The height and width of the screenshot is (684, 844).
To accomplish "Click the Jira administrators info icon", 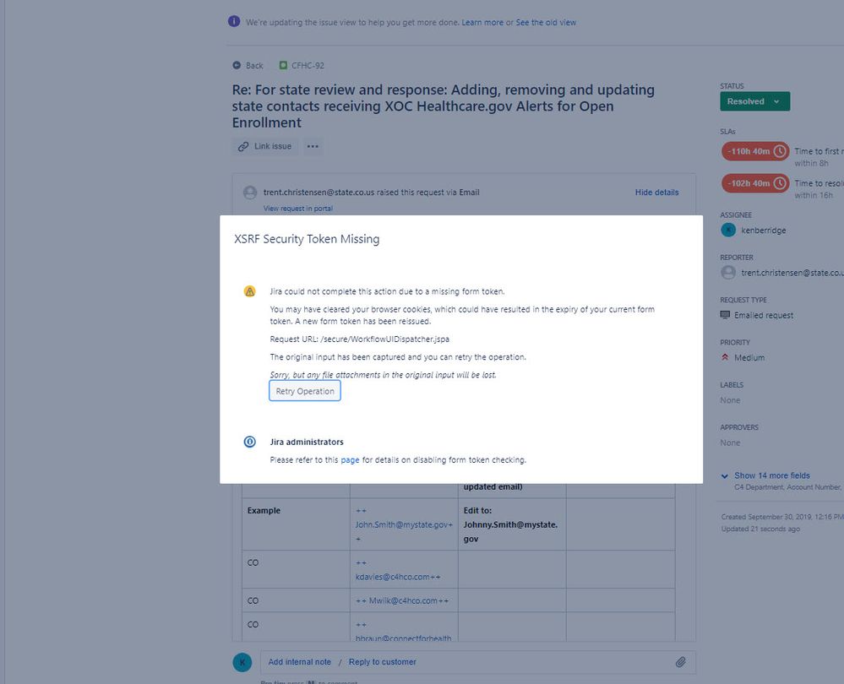I will (x=250, y=442).
